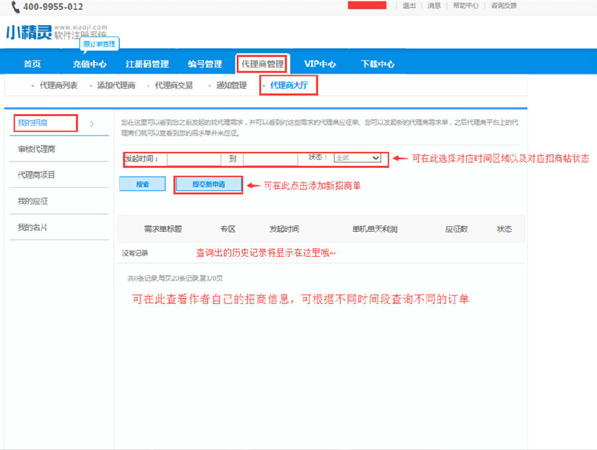Click the 咨询反馈 link
Screen dimensions: 597x450
tap(503, 5)
